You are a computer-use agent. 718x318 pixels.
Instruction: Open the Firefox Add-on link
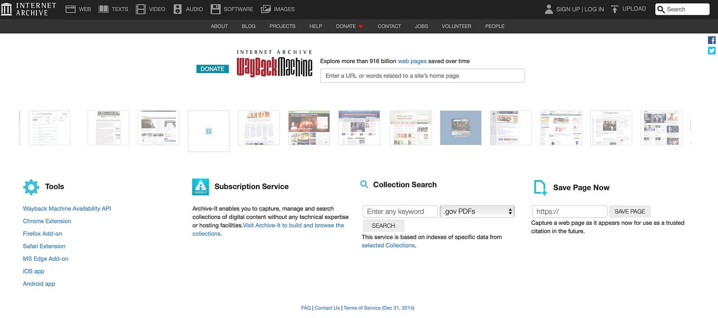[42, 234]
